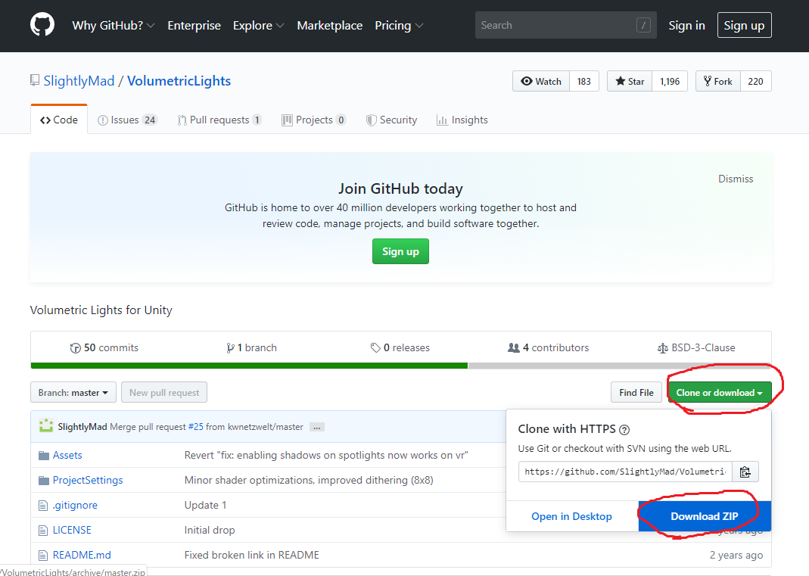Open the LICENSE file
Image resolution: width=809 pixels, height=576 pixels.
coord(72,530)
